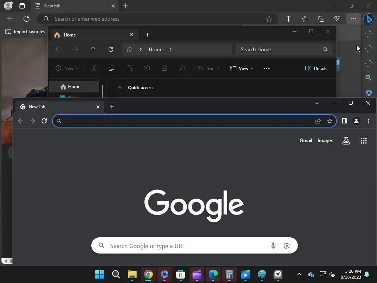Screen dimensions: 377x283
Task: Select Home in File Explorer sidebar
Action: 74,87
